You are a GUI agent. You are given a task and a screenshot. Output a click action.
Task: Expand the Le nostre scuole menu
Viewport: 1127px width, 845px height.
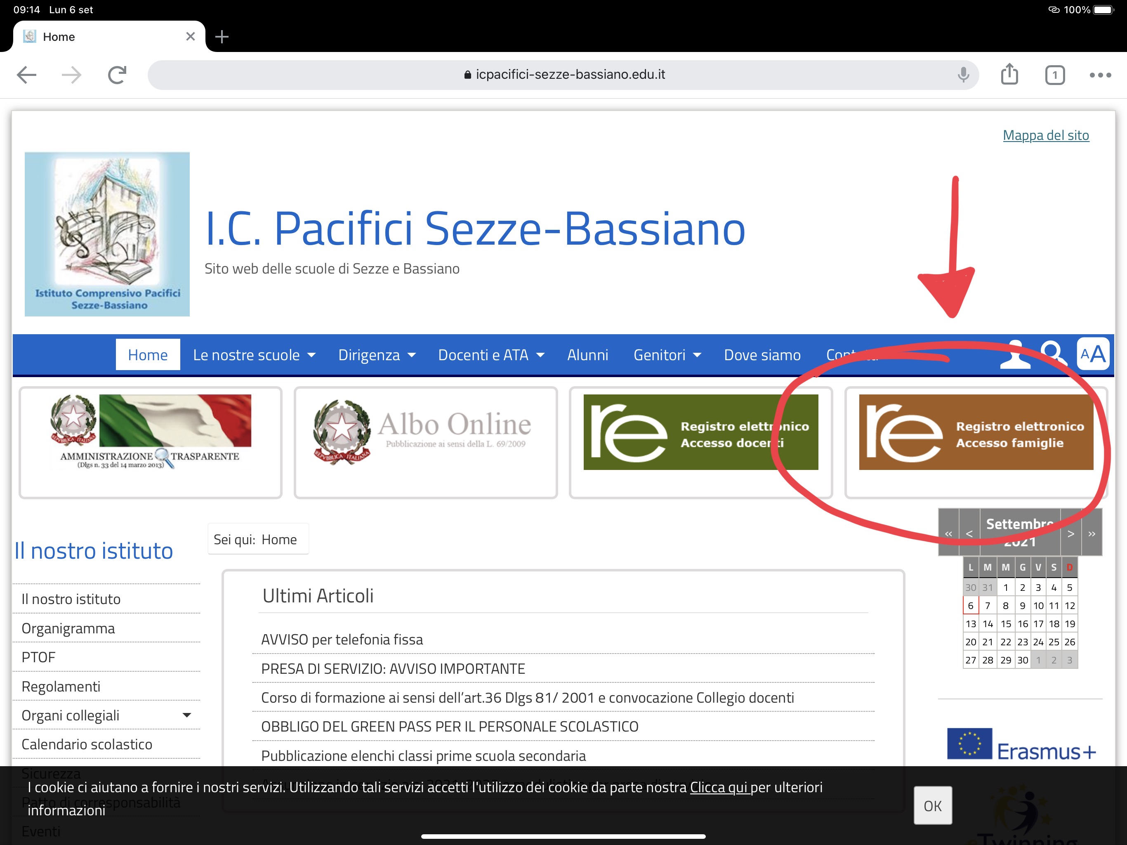tap(254, 355)
